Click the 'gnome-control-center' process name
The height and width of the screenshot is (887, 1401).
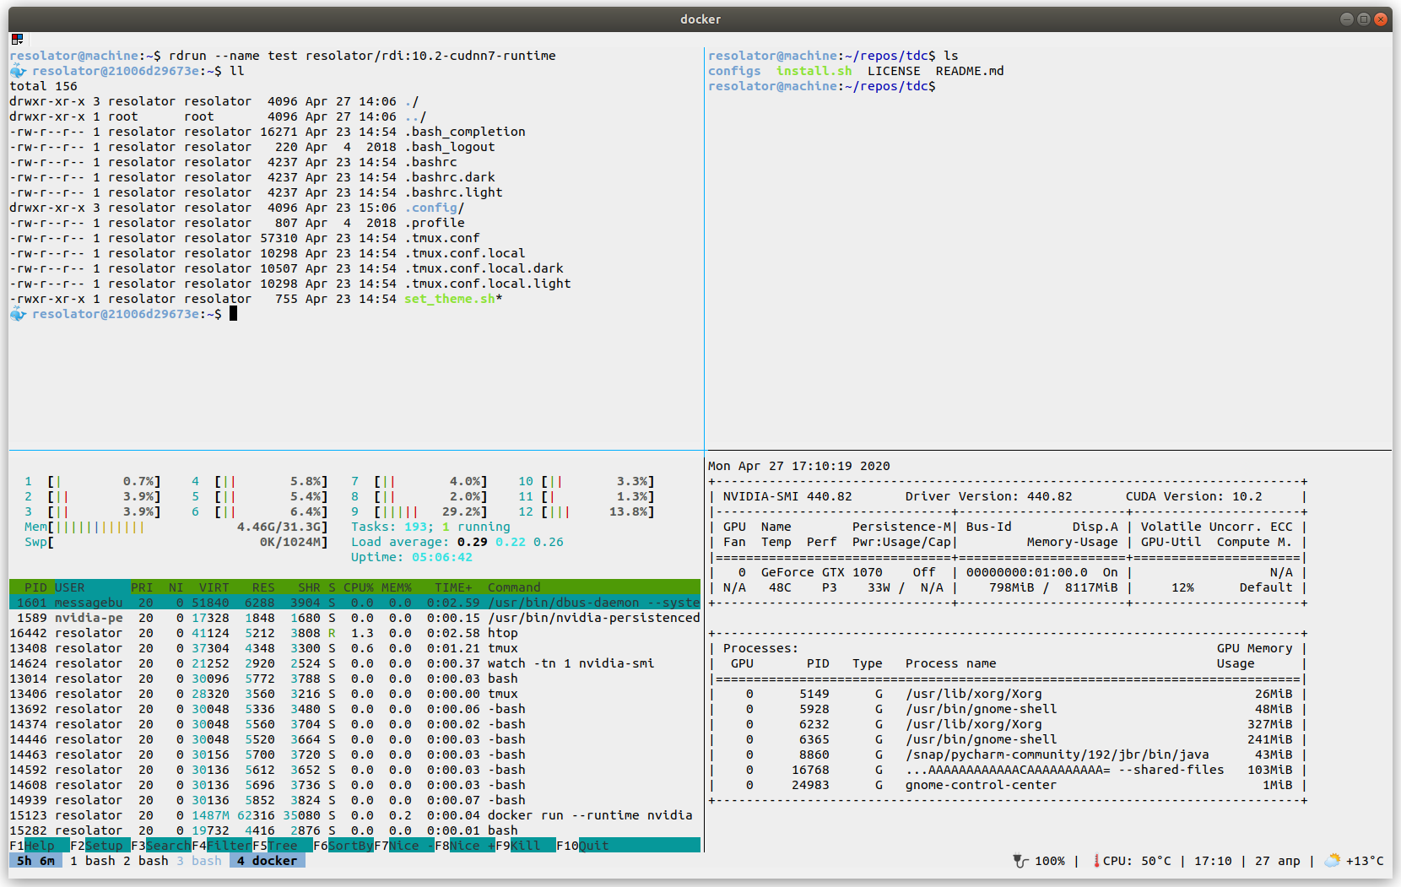pyautogui.click(x=982, y=785)
